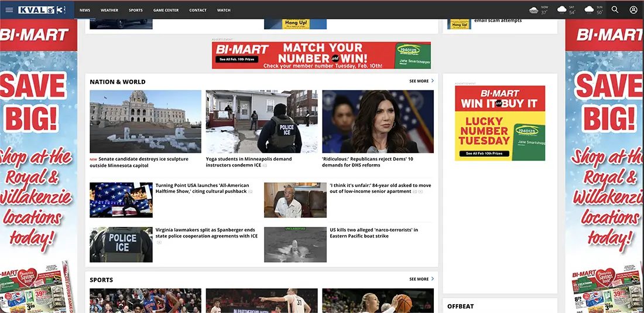The height and width of the screenshot is (313, 644).
Task: Click the SAT 54° weather forecast icon
Action: tap(562, 10)
